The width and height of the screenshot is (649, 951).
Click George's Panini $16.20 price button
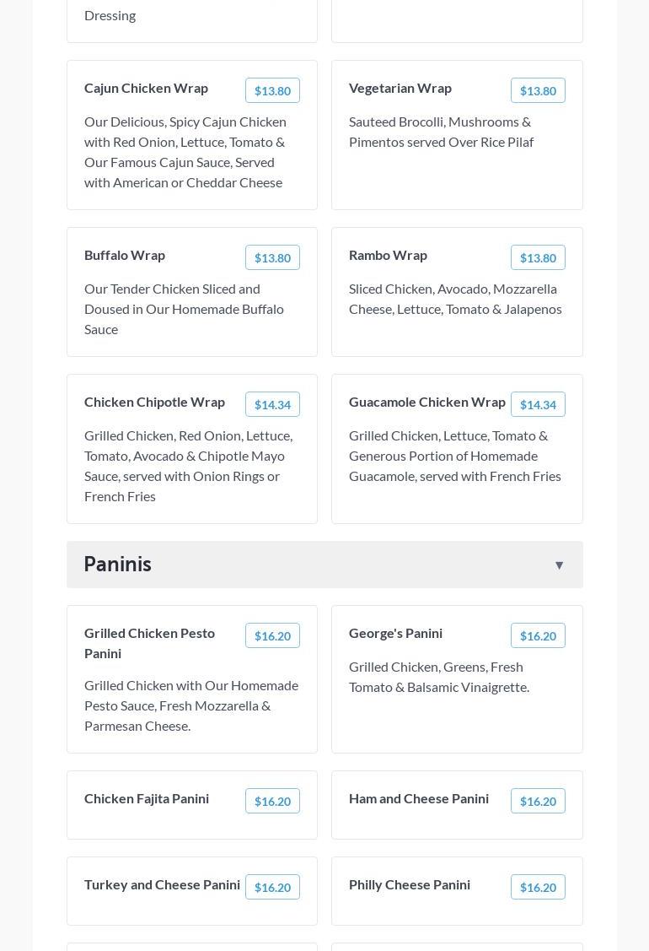pos(538,636)
